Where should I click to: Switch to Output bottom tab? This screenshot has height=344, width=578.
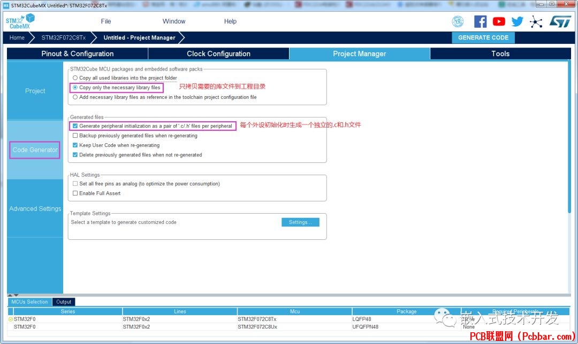pyautogui.click(x=64, y=302)
